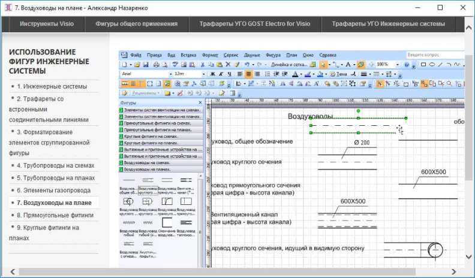The height and width of the screenshot is (278, 475).
Task: Click the Fill color bucket icon
Action: [x=320, y=74]
